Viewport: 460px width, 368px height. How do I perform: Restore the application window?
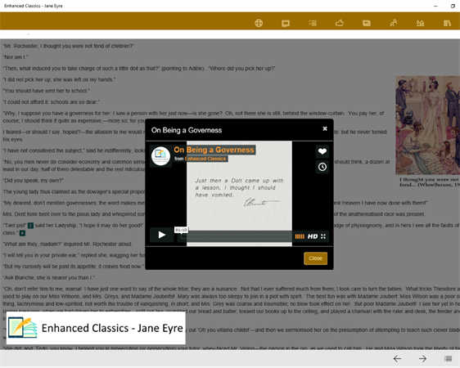(x=453, y=6)
